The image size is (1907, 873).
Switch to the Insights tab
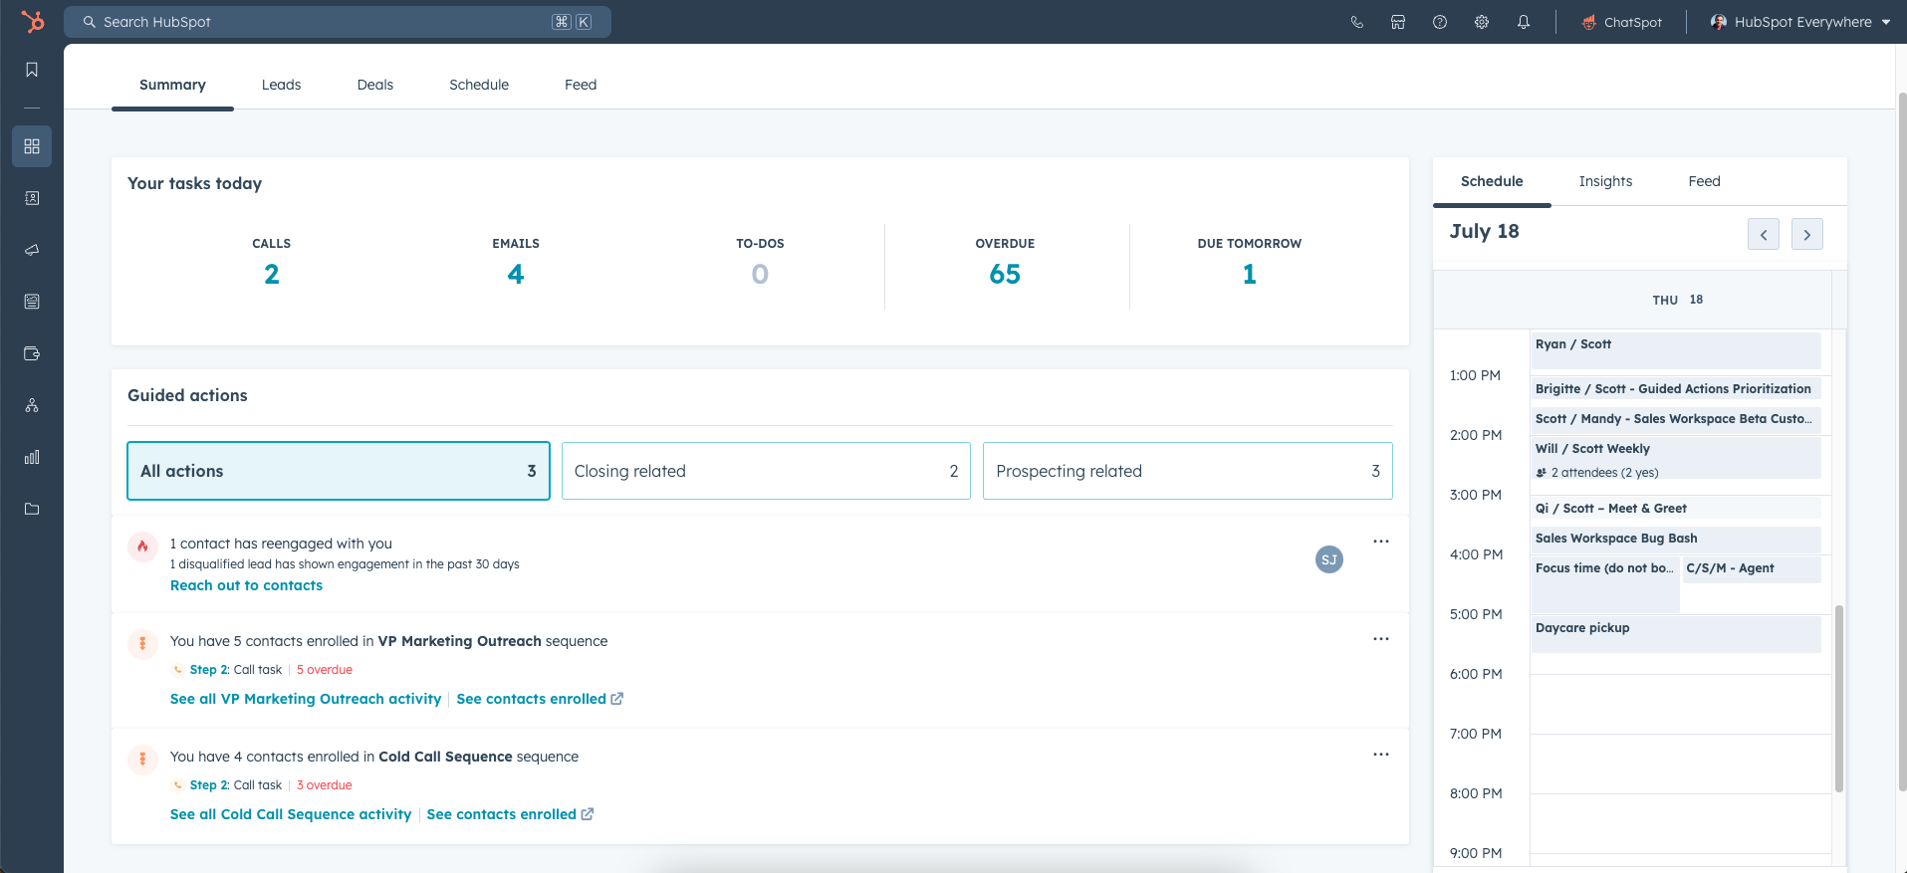(x=1605, y=181)
